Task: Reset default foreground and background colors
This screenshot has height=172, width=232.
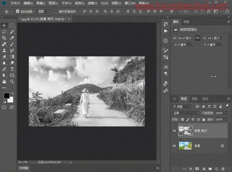Action: pyautogui.click(x=4, y=102)
